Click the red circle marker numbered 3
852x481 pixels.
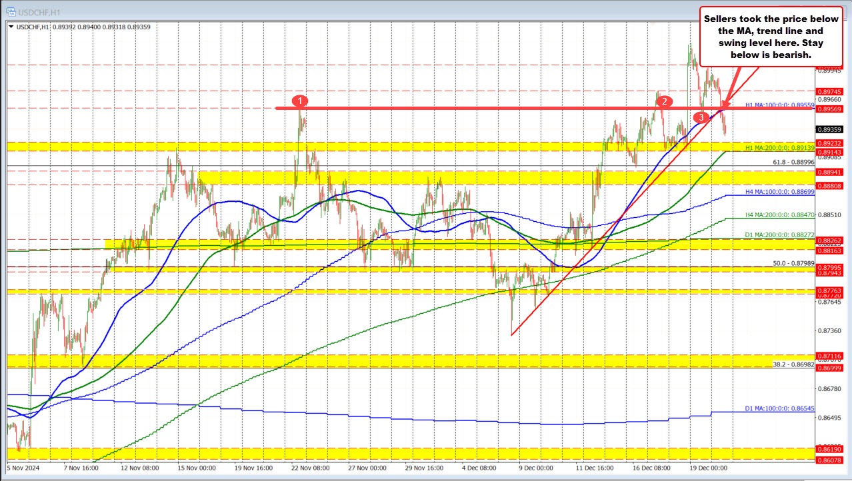click(x=701, y=117)
